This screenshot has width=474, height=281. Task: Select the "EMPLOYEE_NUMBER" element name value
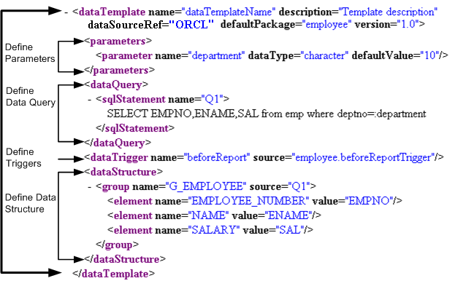248,201
